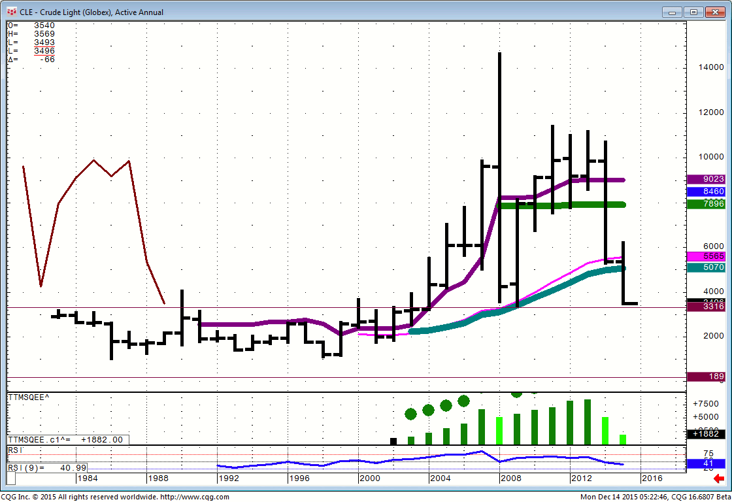Click the green 7896 price label
The width and height of the screenshot is (732, 502).
706,203
